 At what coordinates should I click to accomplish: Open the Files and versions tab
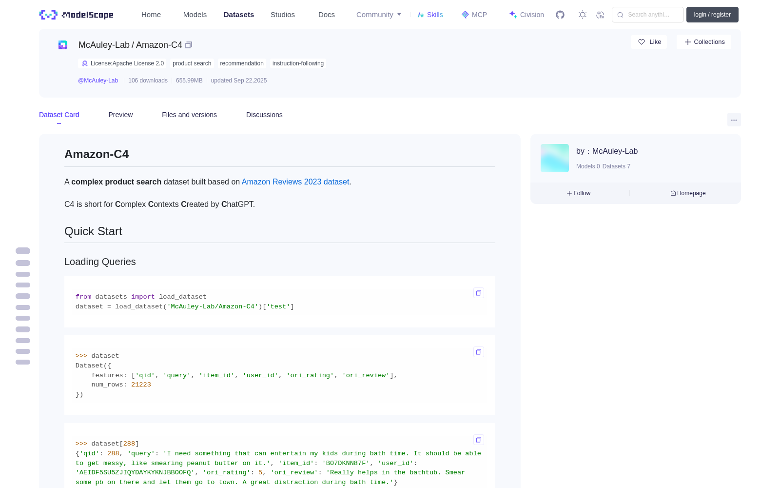tap(189, 115)
